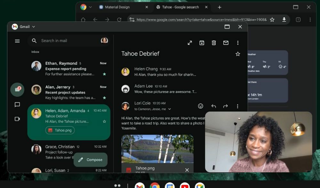
Task: Launch Google Meet from the shelf
Action: pos(200,185)
